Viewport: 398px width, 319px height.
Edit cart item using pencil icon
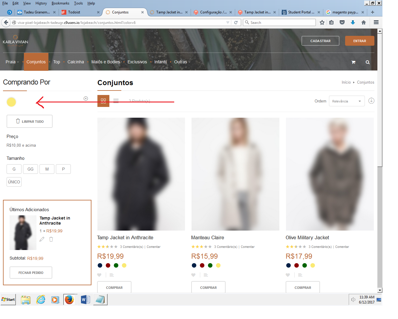[42, 239]
